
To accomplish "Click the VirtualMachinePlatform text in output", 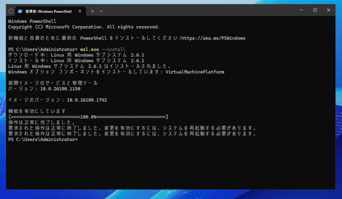I will point(195,72).
